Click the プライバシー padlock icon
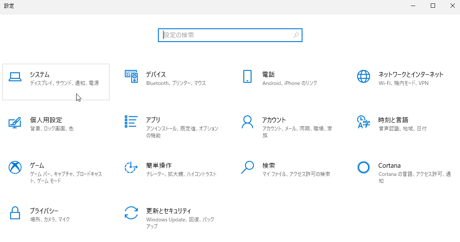The height and width of the screenshot is (242, 460). [x=15, y=213]
